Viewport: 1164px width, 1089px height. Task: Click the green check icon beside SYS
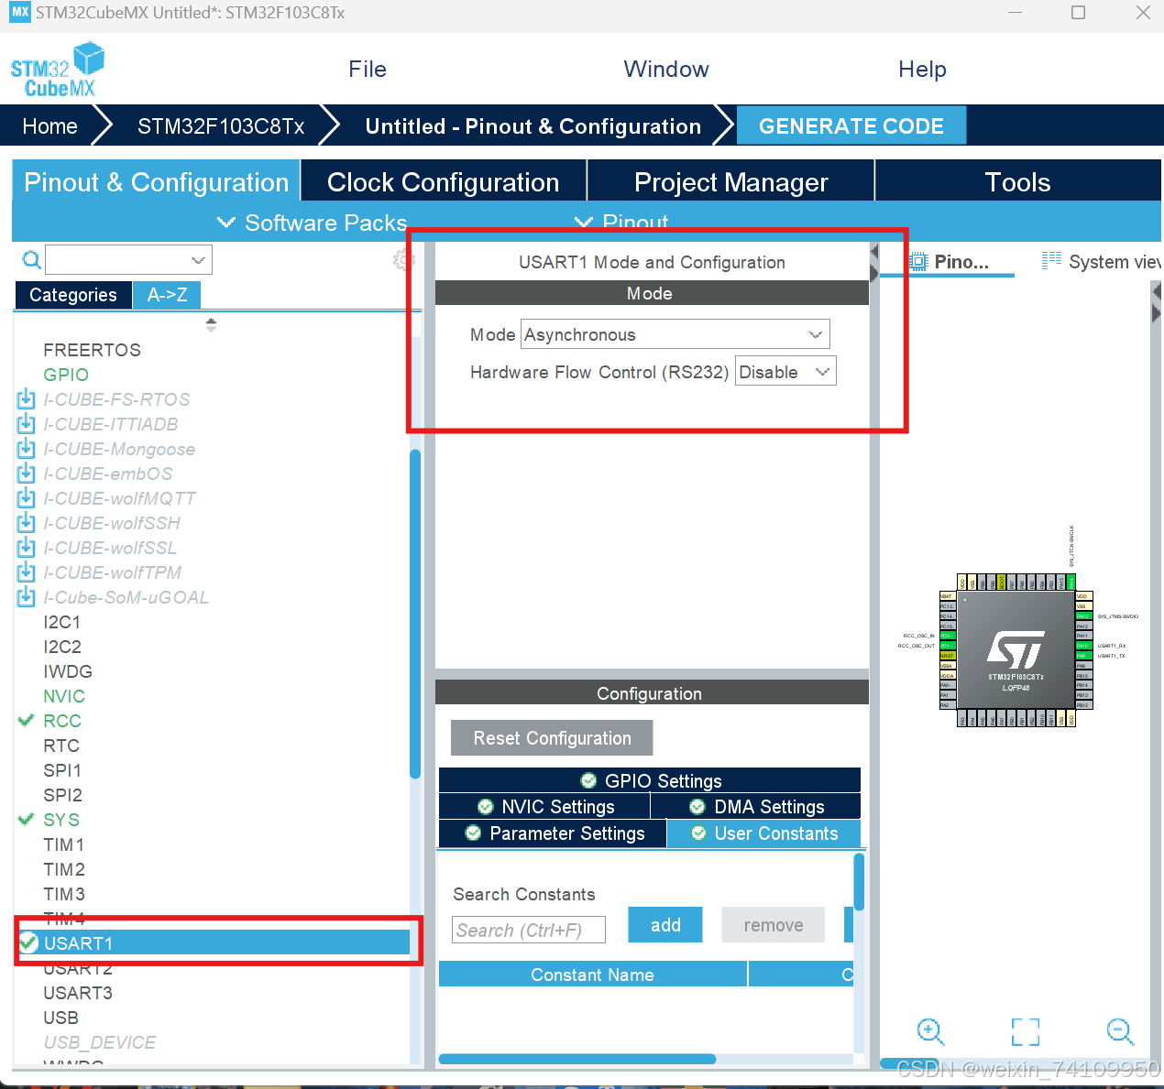click(26, 819)
